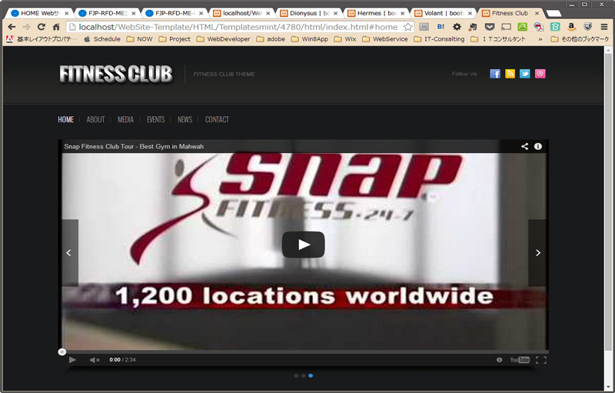Expand the adobe bookmark folder
Image resolution: width=615 pixels, height=393 pixels.
(271, 39)
